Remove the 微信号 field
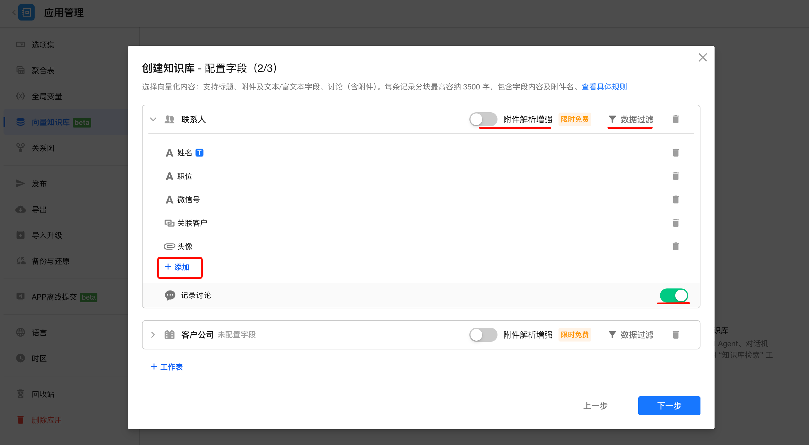The width and height of the screenshot is (809, 445). tap(676, 200)
